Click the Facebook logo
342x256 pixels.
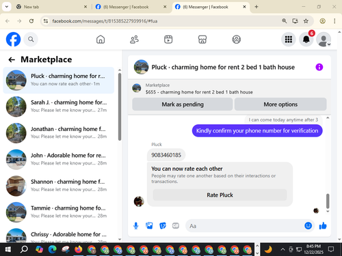[13, 40]
